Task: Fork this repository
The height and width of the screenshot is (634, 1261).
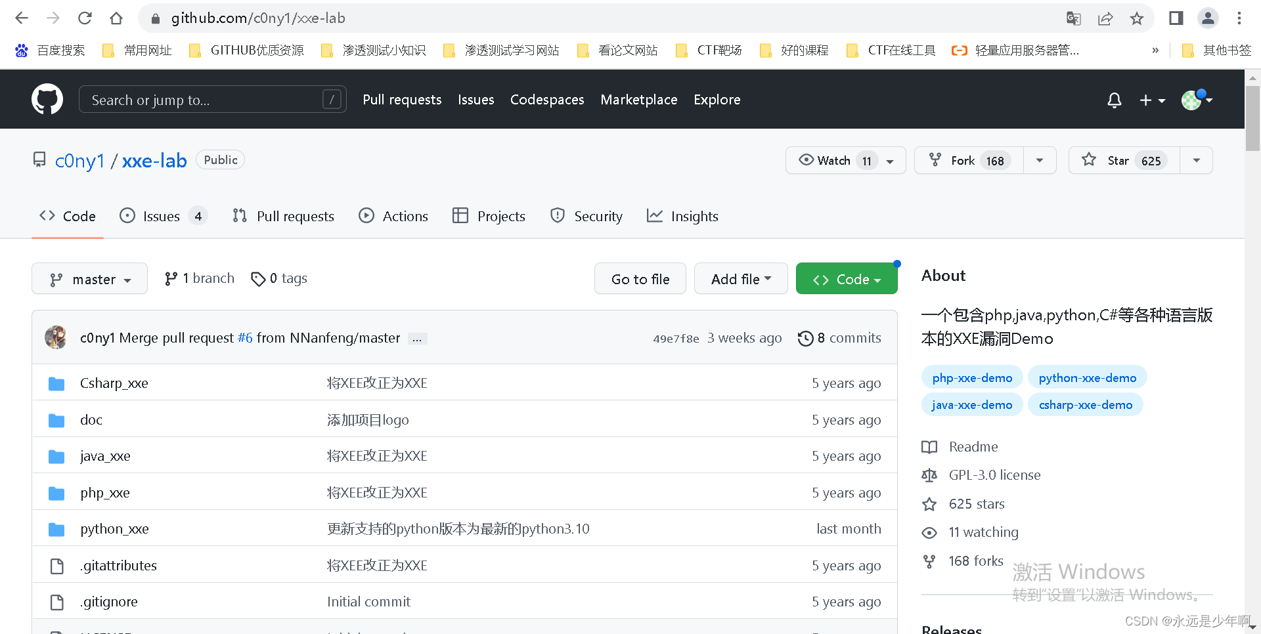Action: [969, 161]
